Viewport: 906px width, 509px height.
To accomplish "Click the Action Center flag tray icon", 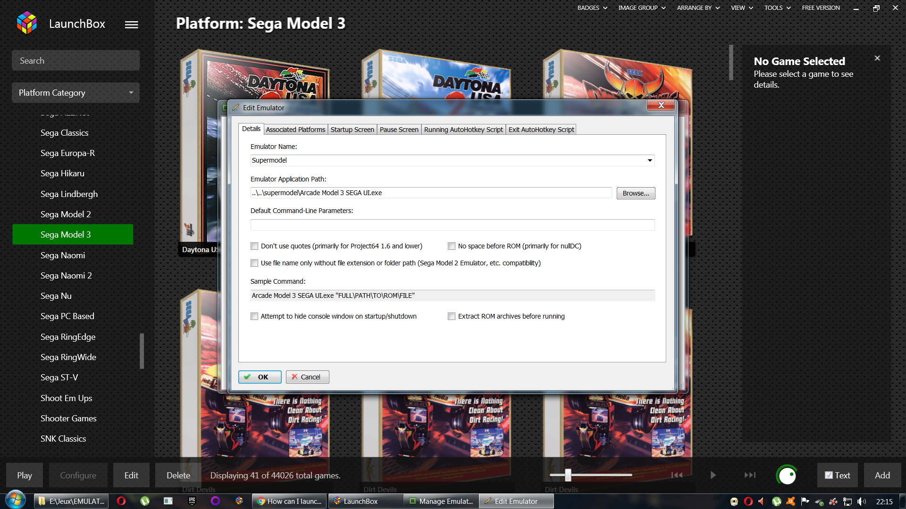I will click(805, 501).
